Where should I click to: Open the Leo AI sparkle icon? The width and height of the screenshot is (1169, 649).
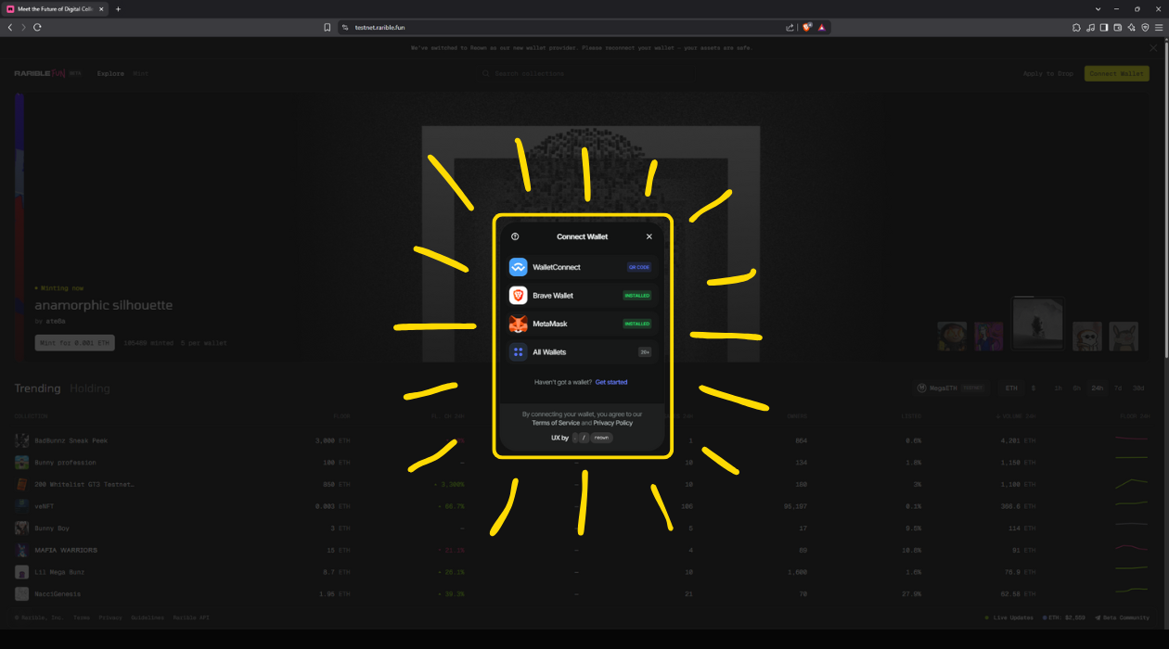[1131, 27]
